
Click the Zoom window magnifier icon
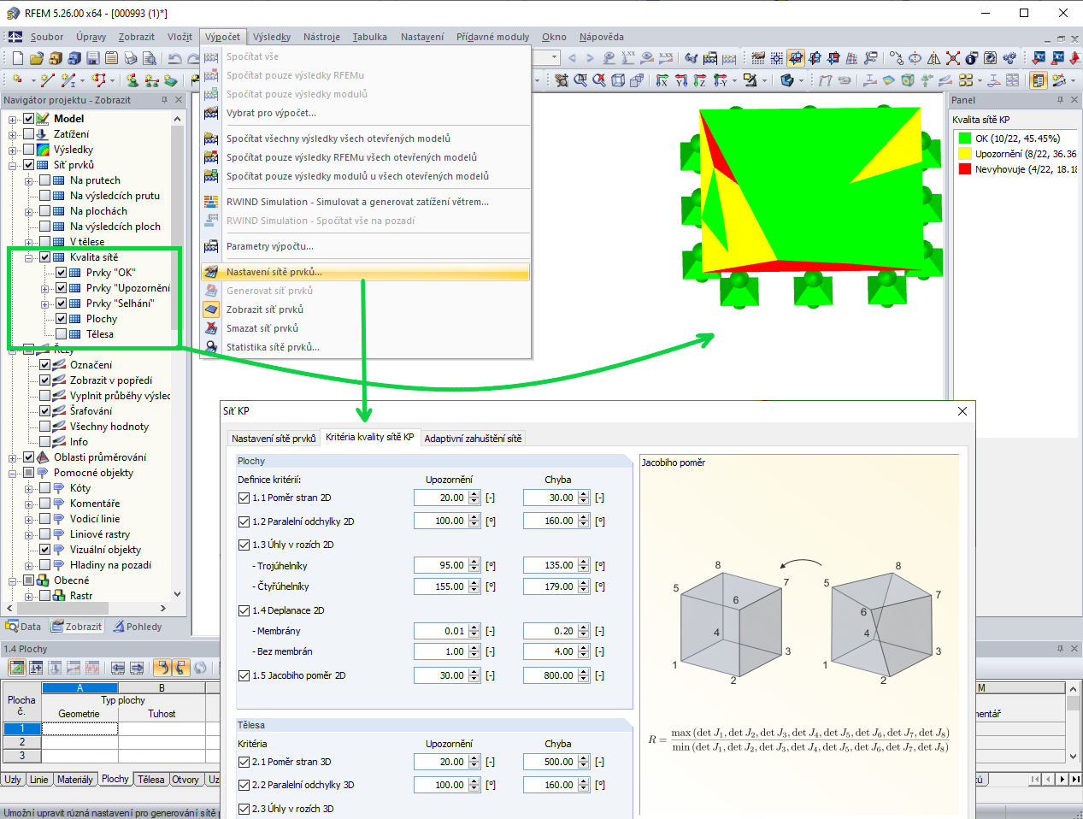580,80
